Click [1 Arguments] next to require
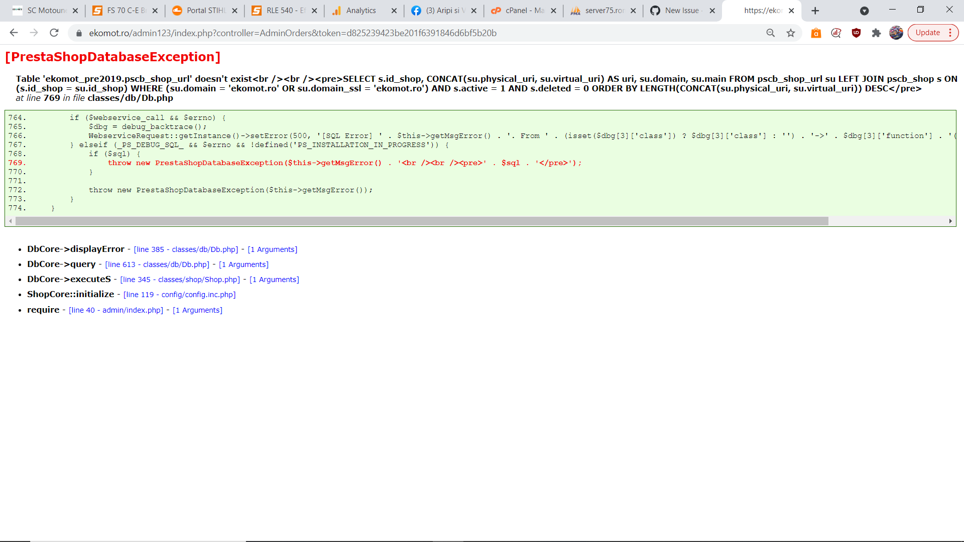Screen dimensions: 964x542 tap(197, 310)
